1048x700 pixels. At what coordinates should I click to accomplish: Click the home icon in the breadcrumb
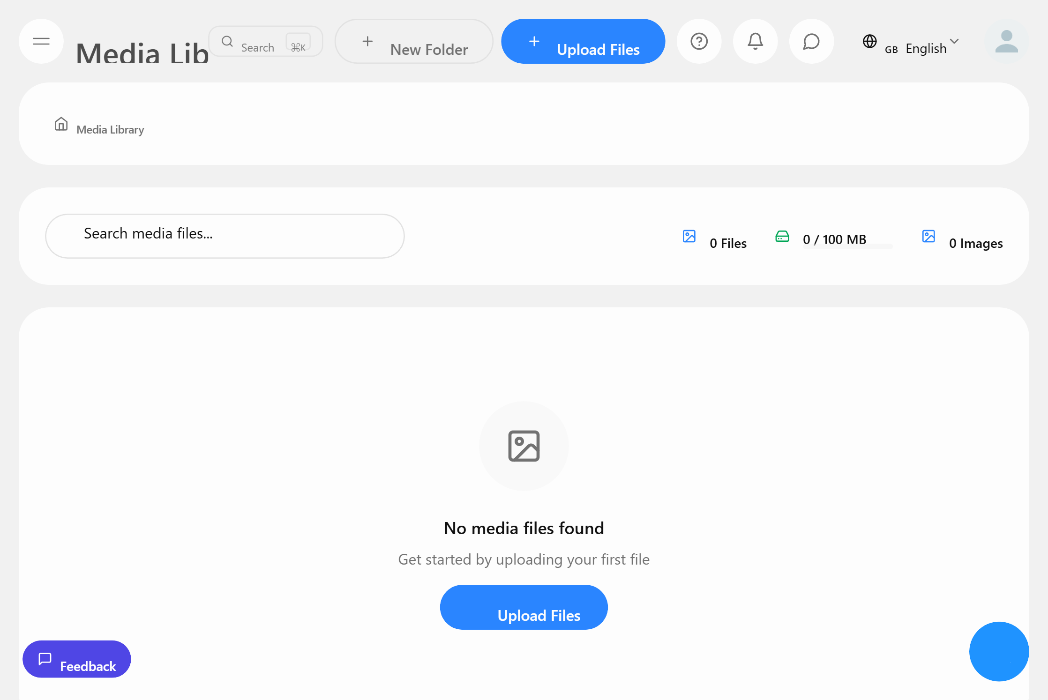[61, 125]
